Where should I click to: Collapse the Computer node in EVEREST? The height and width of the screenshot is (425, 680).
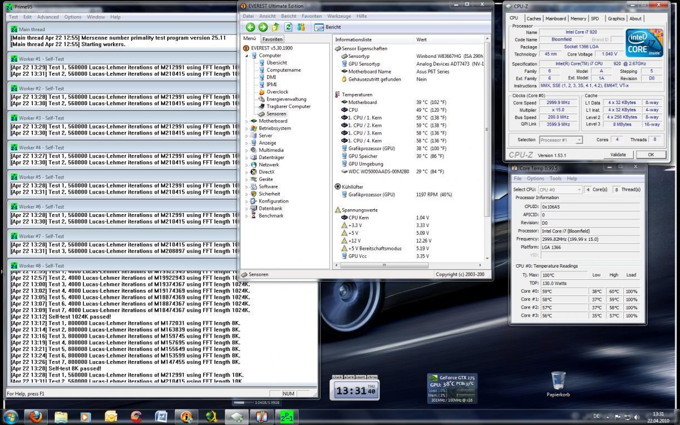point(247,56)
